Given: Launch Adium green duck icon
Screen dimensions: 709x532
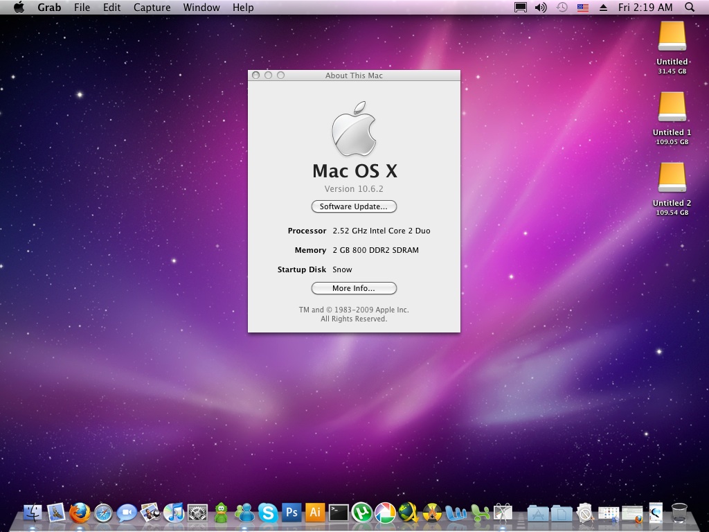Looking at the screenshot, I should [221, 513].
